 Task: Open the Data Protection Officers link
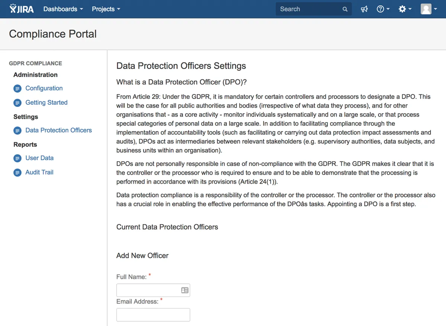click(58, 130)
